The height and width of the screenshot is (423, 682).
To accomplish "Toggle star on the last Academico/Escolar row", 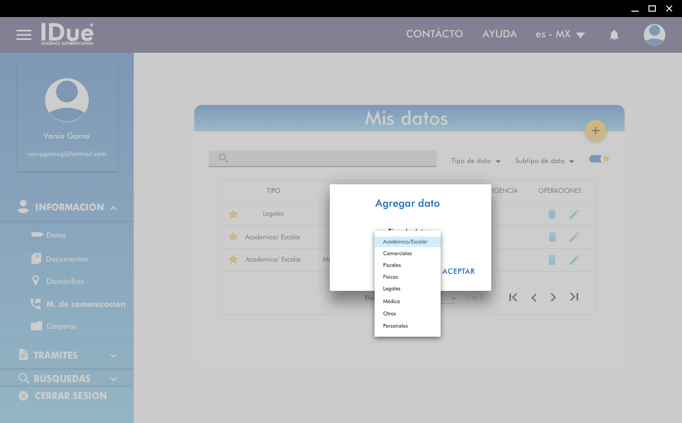I will (233, 259).
